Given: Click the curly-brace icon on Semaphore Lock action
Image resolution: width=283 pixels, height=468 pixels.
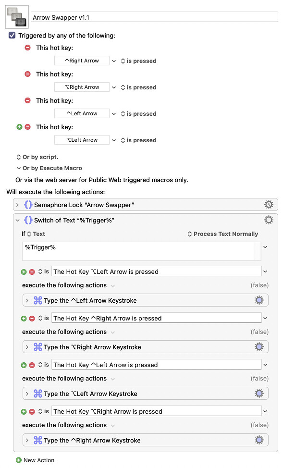Looking at the screenshot, I should (x=28, y=204).
